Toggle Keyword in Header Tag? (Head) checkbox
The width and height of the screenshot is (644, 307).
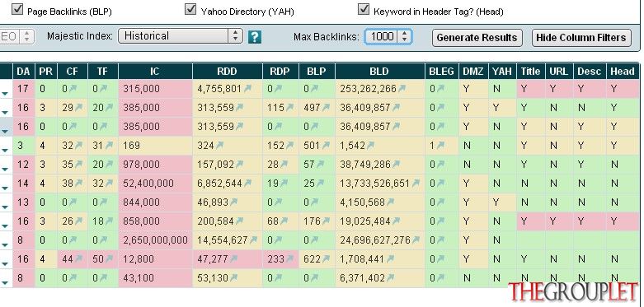[364, 8]
